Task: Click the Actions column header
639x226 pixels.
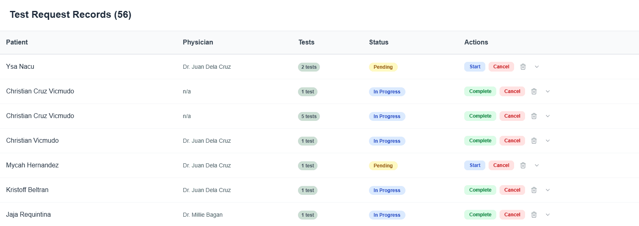Action: pyautogui.click(x=476, y=42)
